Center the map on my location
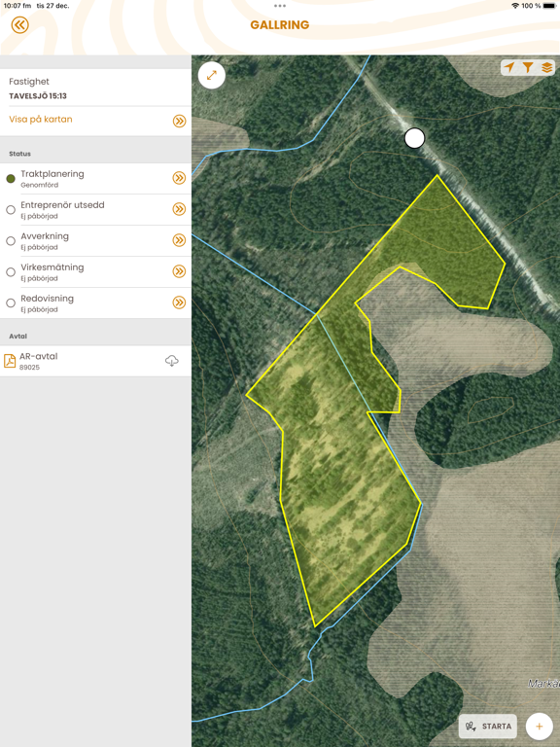The width and height of the screenshot is (560, 747). pos(509,67)
